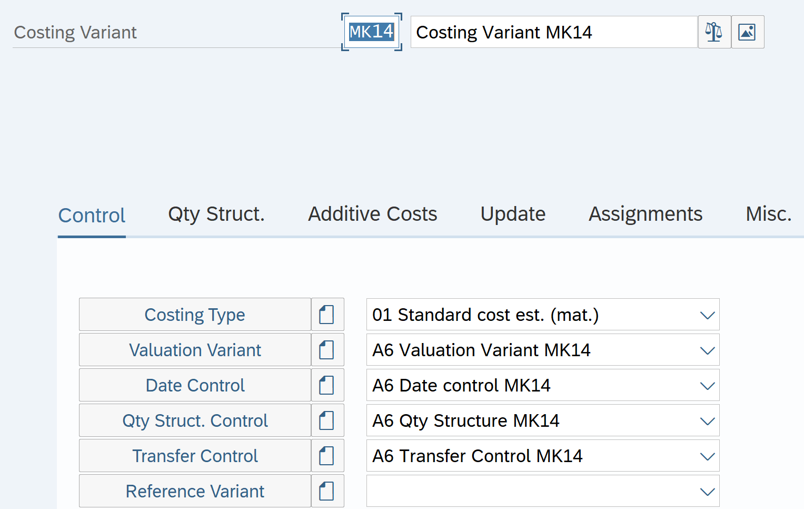Screen dimensions: 804x509
Task: Go to the Assignments tab
Action: pos(645,214)
